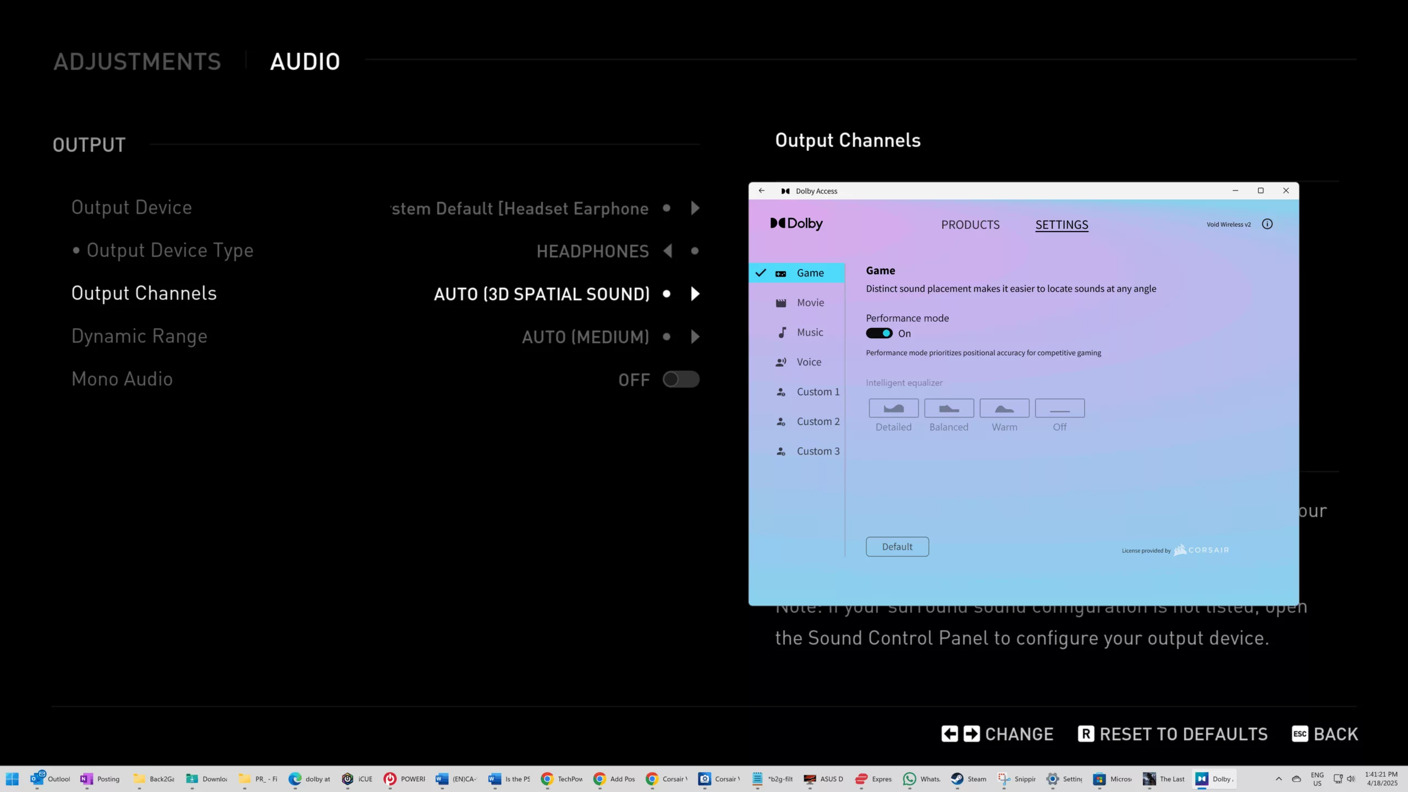The width and height of the screenshot is (1408, 792).
Task: Choose the Balanced equalizer preset
Action: point(949,408)
